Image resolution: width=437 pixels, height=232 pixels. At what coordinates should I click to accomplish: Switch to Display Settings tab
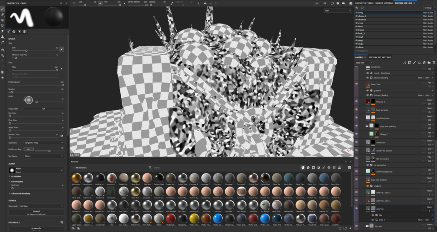click(x=364, y=3)
